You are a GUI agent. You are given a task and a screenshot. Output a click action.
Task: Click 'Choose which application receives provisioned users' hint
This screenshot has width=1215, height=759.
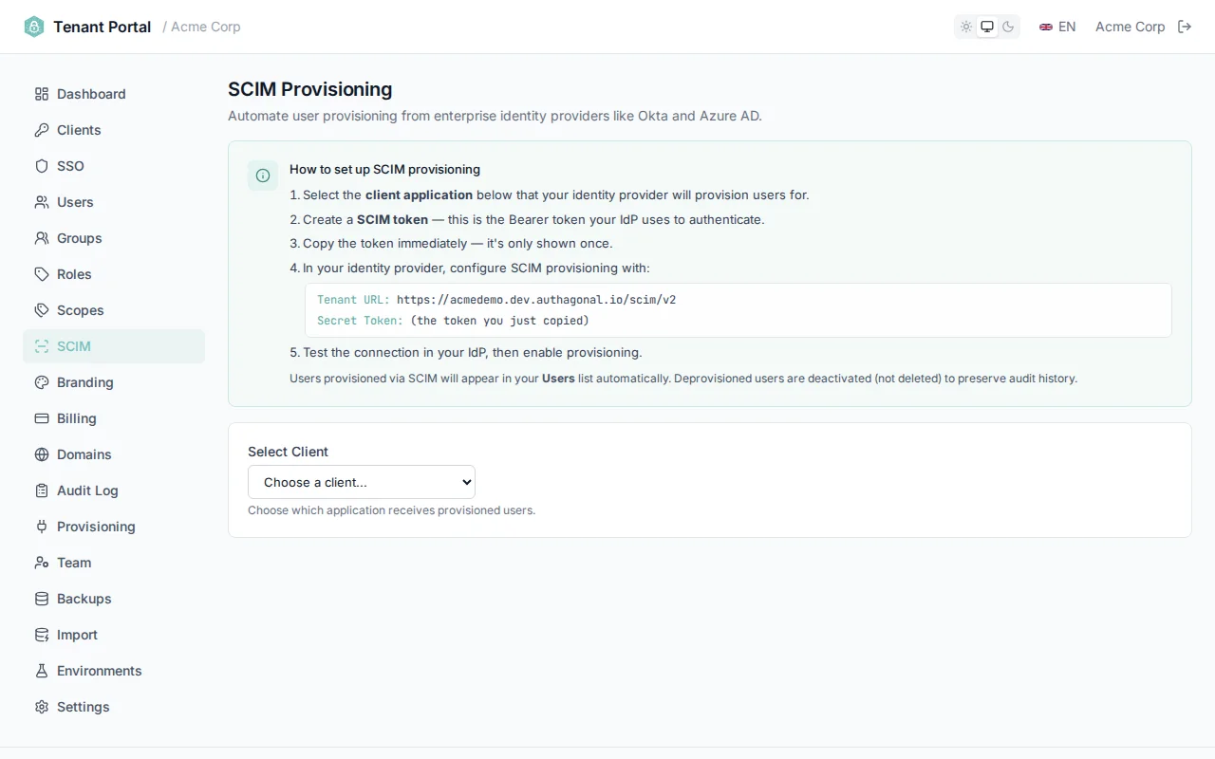pos(391,510)
